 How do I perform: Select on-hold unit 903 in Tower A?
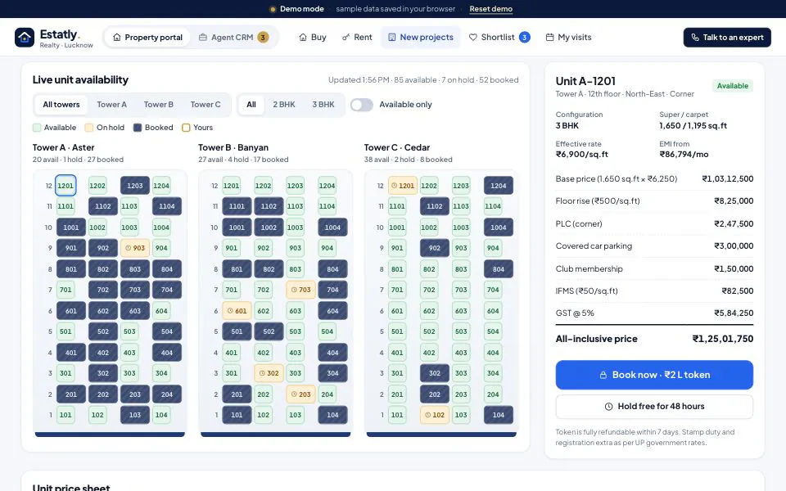135,248
